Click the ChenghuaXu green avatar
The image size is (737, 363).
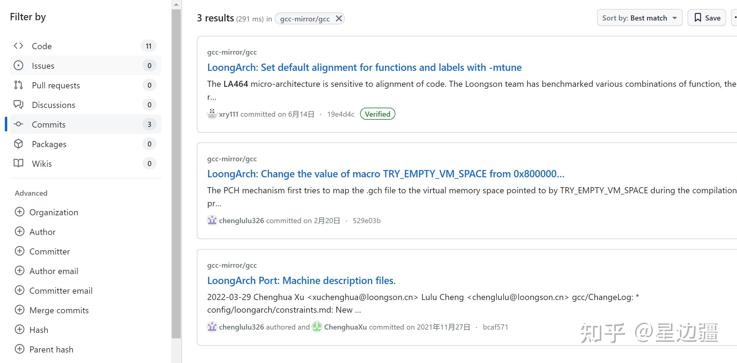[317, 327]
